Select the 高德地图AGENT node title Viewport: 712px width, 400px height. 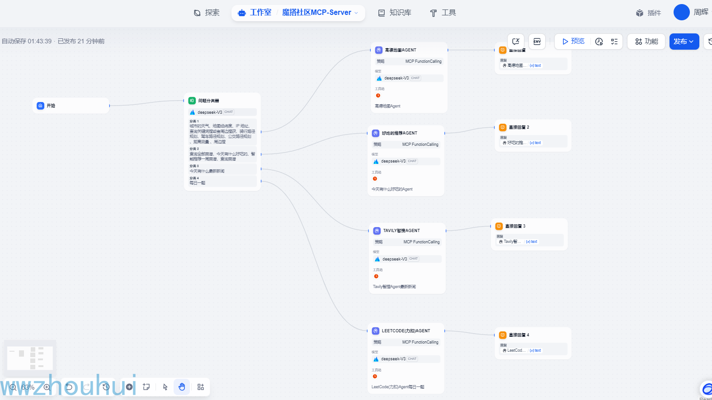[x=401, y=50]
